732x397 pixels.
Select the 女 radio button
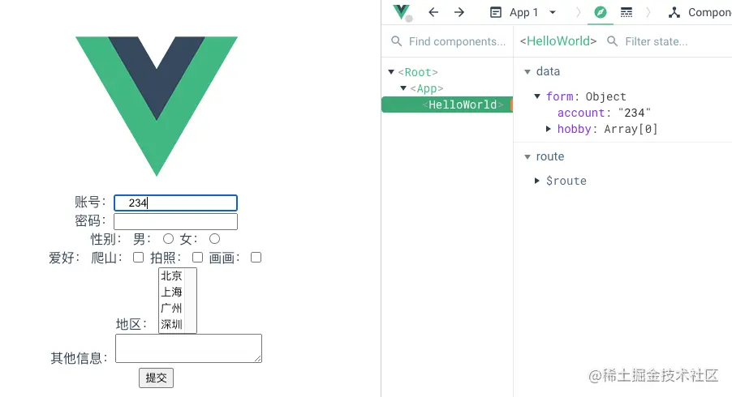pyautogui.click(x=214, y=239)
